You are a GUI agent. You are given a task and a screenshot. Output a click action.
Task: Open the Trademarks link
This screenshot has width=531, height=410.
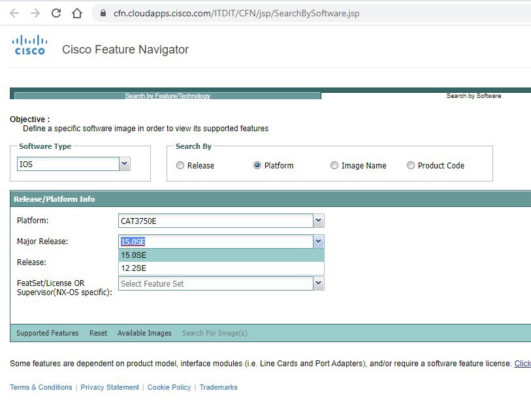[x=218, y=387]
